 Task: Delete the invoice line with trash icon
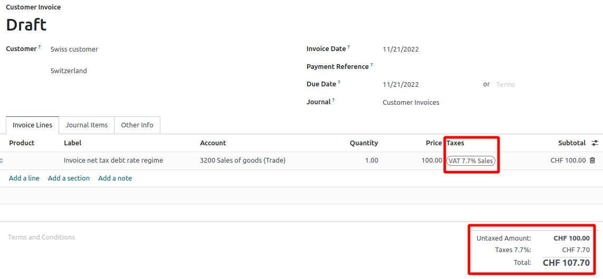pos(592,161)
